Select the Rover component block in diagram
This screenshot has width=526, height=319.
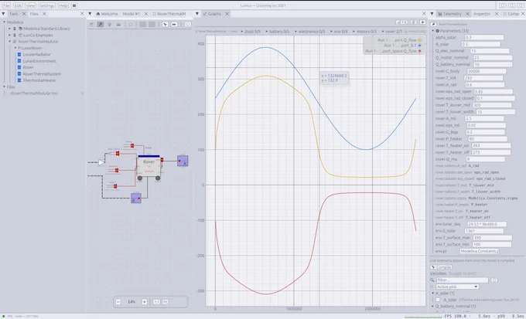[x=149, y=167]
